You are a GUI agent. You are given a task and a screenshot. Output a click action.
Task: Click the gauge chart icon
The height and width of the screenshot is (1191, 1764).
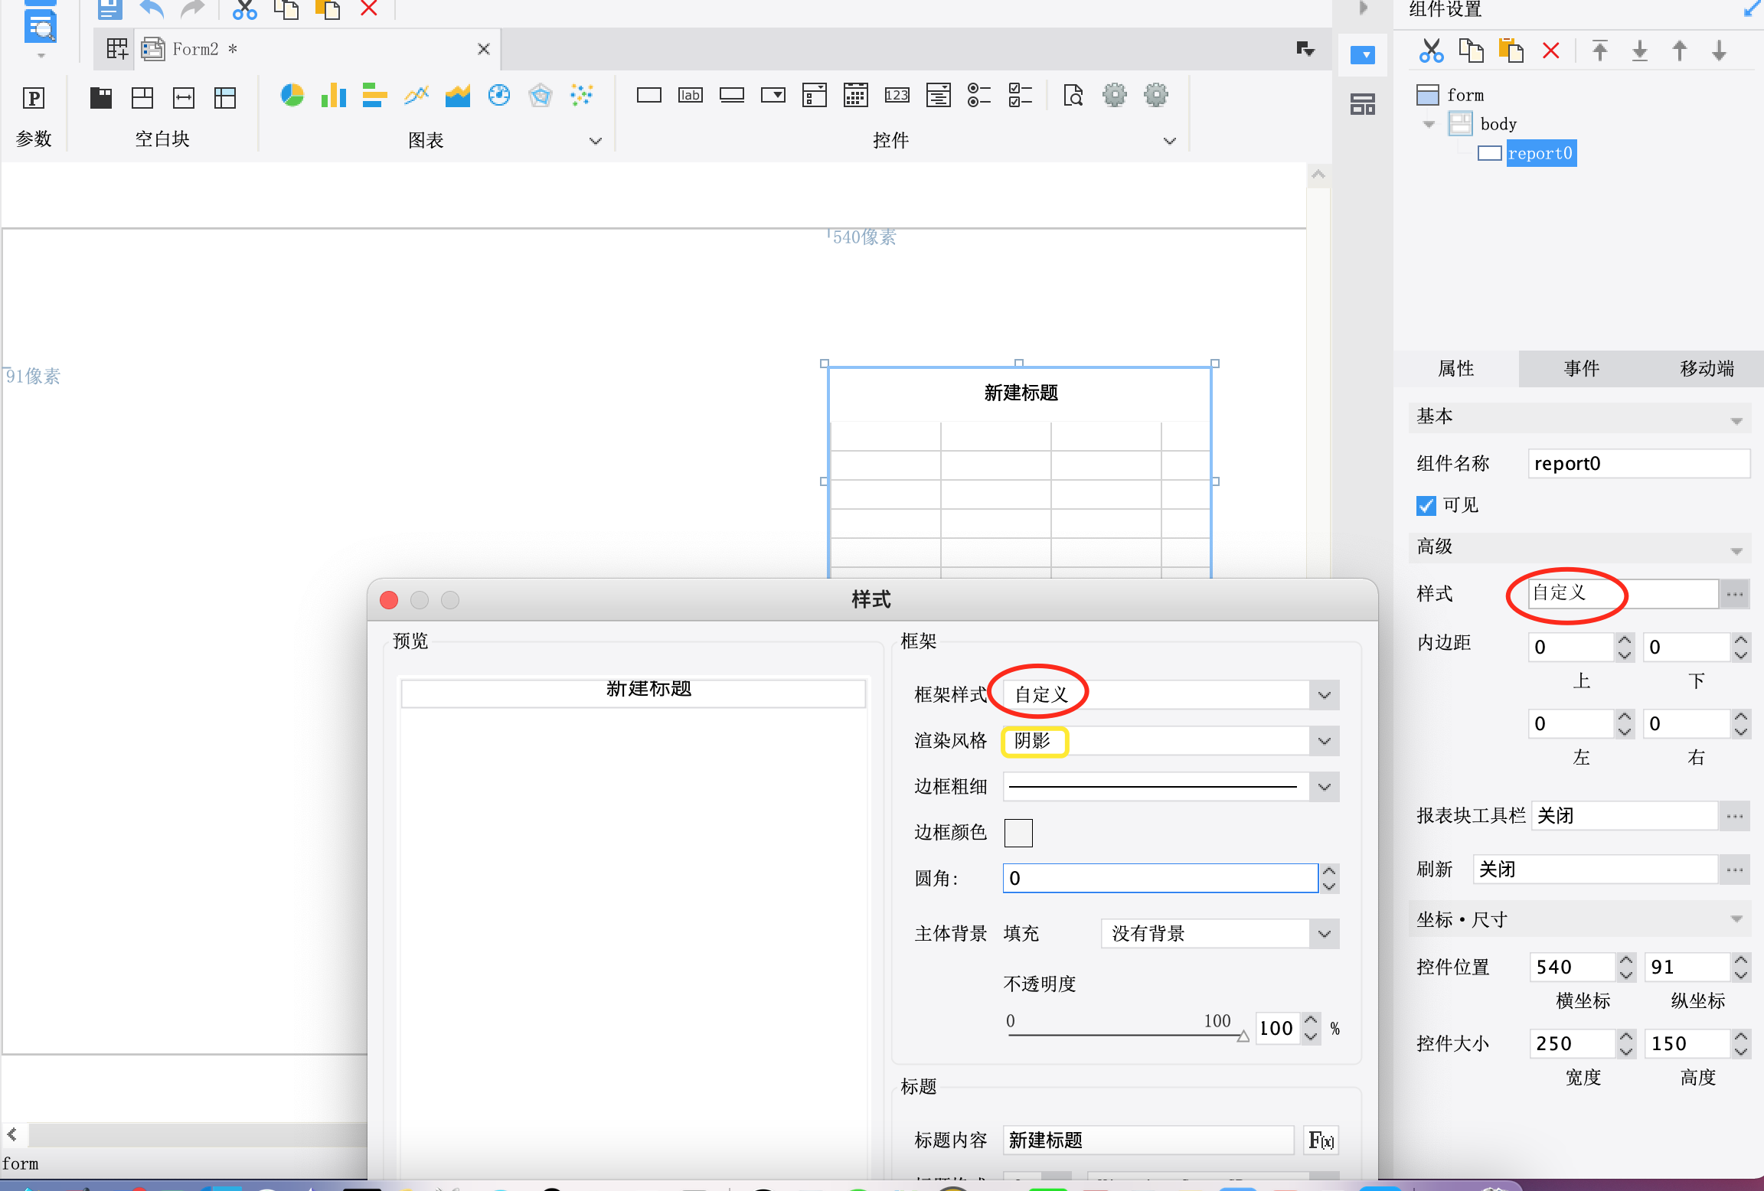click(x=499, y=96)
